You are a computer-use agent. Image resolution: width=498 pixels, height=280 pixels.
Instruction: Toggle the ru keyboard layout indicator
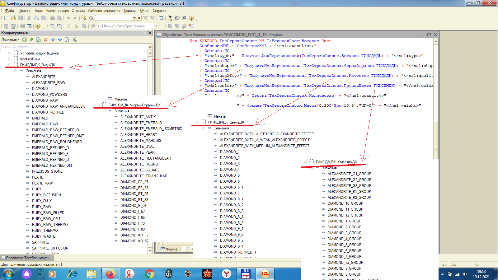(x=444, y=264)
